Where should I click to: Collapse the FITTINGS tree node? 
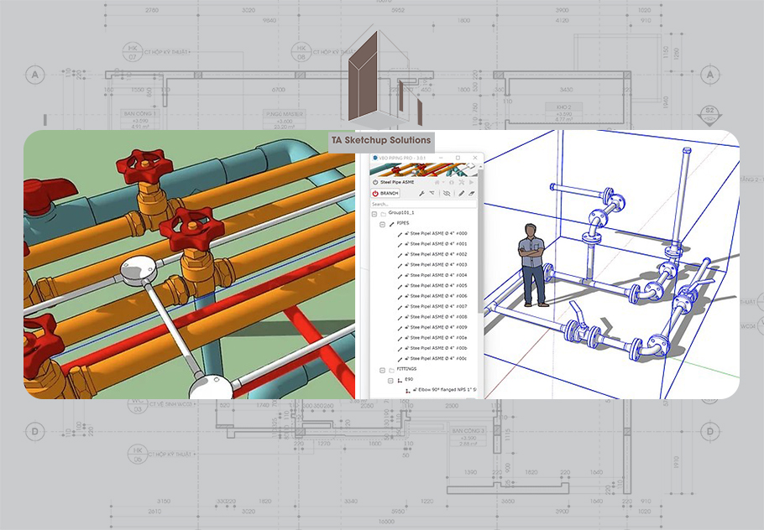pos(383,370)
